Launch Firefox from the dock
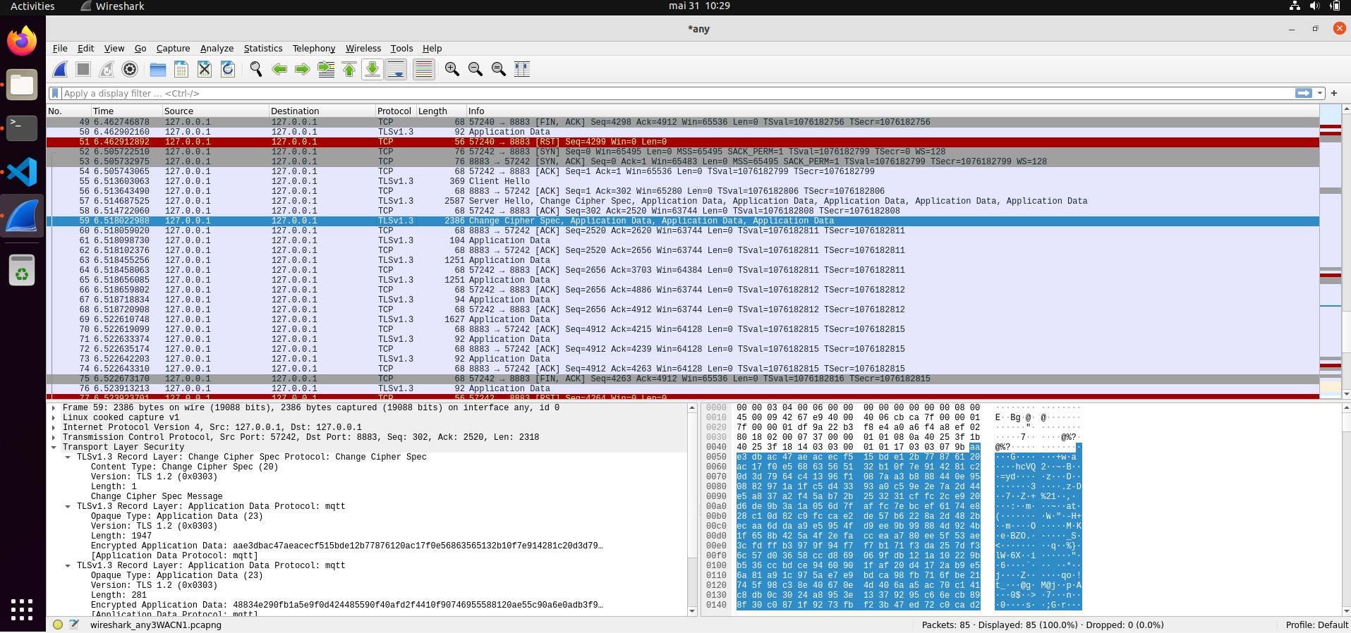 click(22, 41)
